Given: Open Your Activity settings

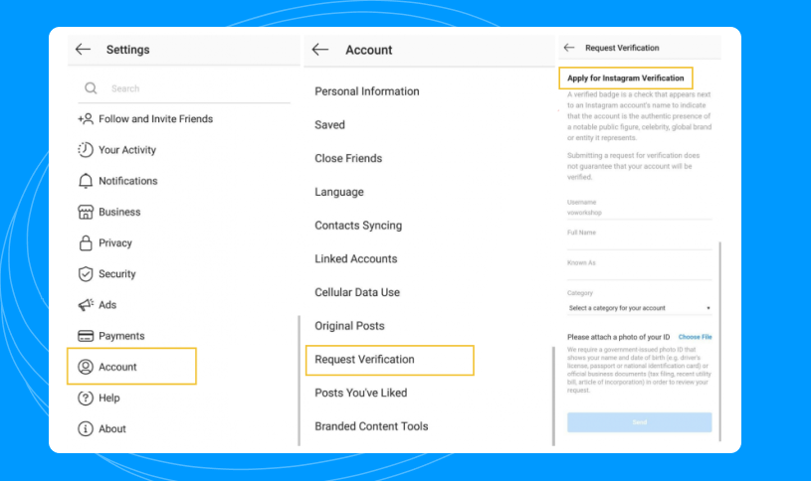Looking at the screenshot, I should [x=127, y=150].
